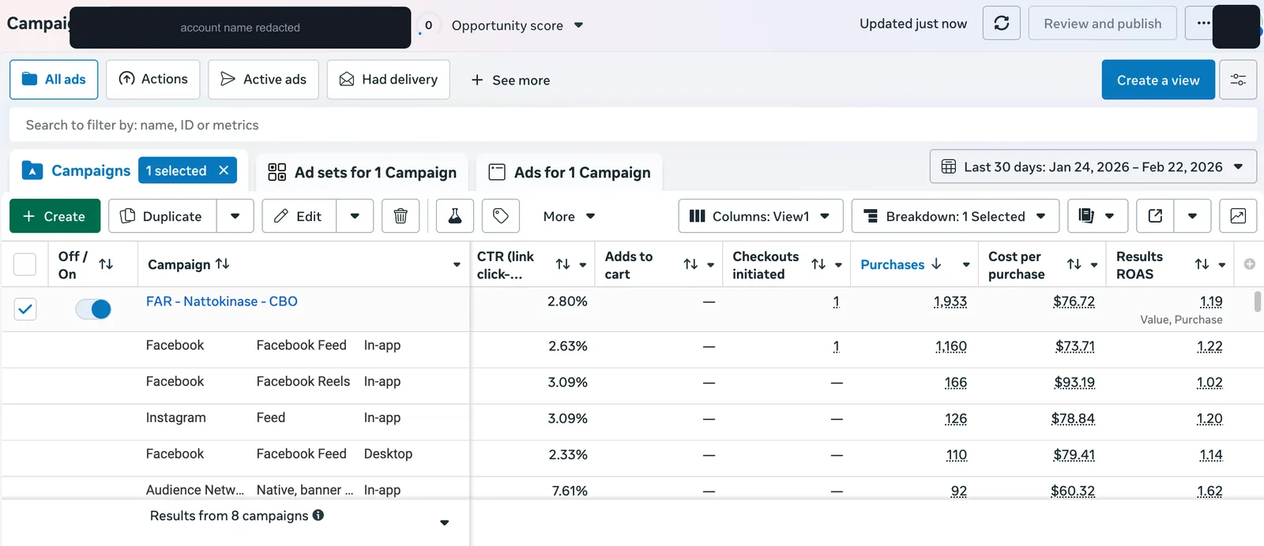Open Breakdown: 1 Selected dropdown

955,216
